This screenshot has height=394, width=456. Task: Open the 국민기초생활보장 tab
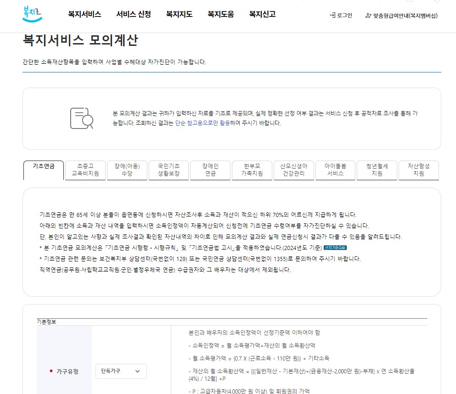click(169, 170)
